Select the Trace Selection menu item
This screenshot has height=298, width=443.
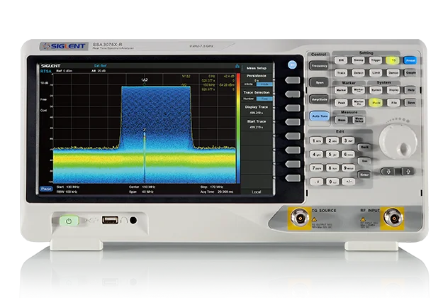257,95
